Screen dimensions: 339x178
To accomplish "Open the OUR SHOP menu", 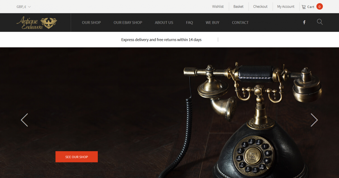I will (91, 23).
